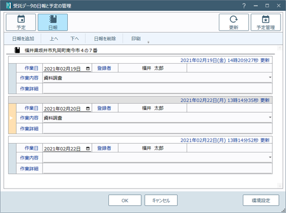Select the first report row selector bar

(x=12, y=78)
